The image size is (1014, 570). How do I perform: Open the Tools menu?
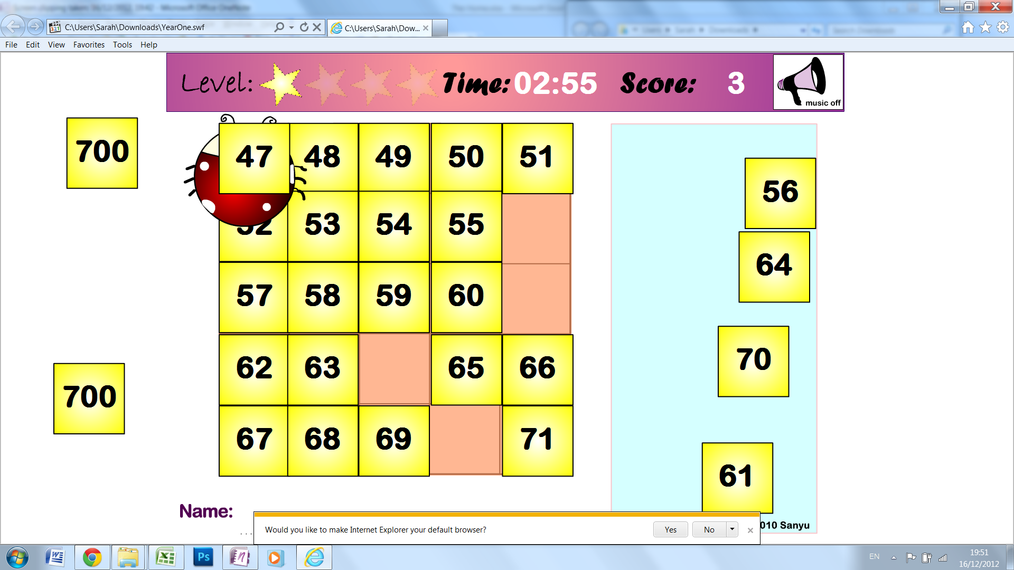point(122,45)
